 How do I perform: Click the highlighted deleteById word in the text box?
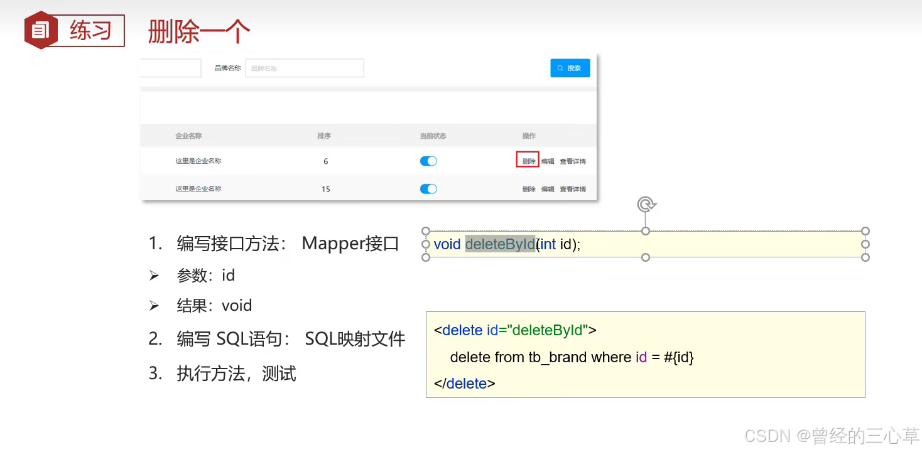[x=500, y=244]
